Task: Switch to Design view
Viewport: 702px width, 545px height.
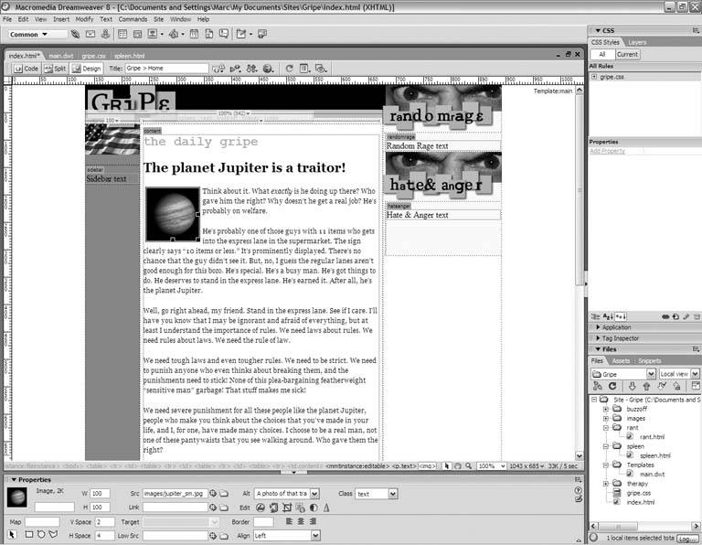Action: 87,69
